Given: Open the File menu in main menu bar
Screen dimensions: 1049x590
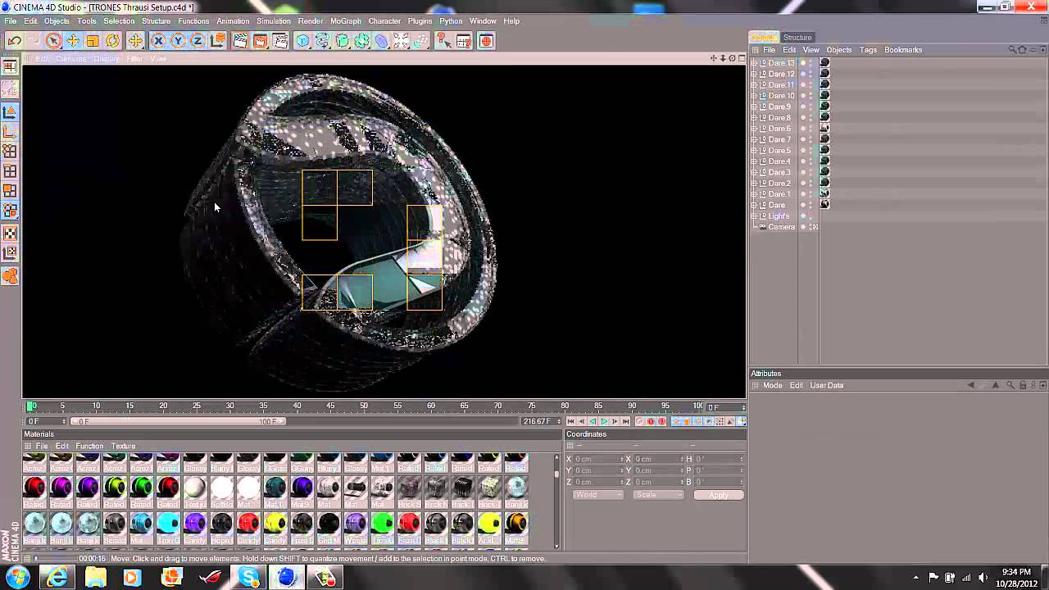Looking at the screenshot, I should click(x=10, y=20).
